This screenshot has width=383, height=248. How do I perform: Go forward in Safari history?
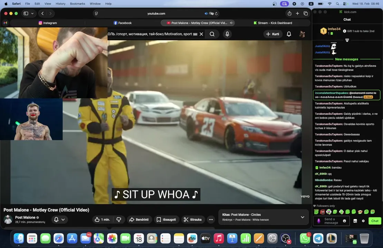pyautogui.click(x=50, y=13)
